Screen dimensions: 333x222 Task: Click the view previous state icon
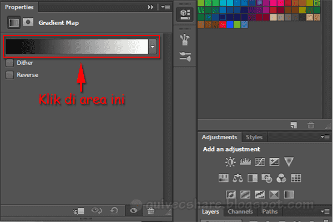click(97, 211)
